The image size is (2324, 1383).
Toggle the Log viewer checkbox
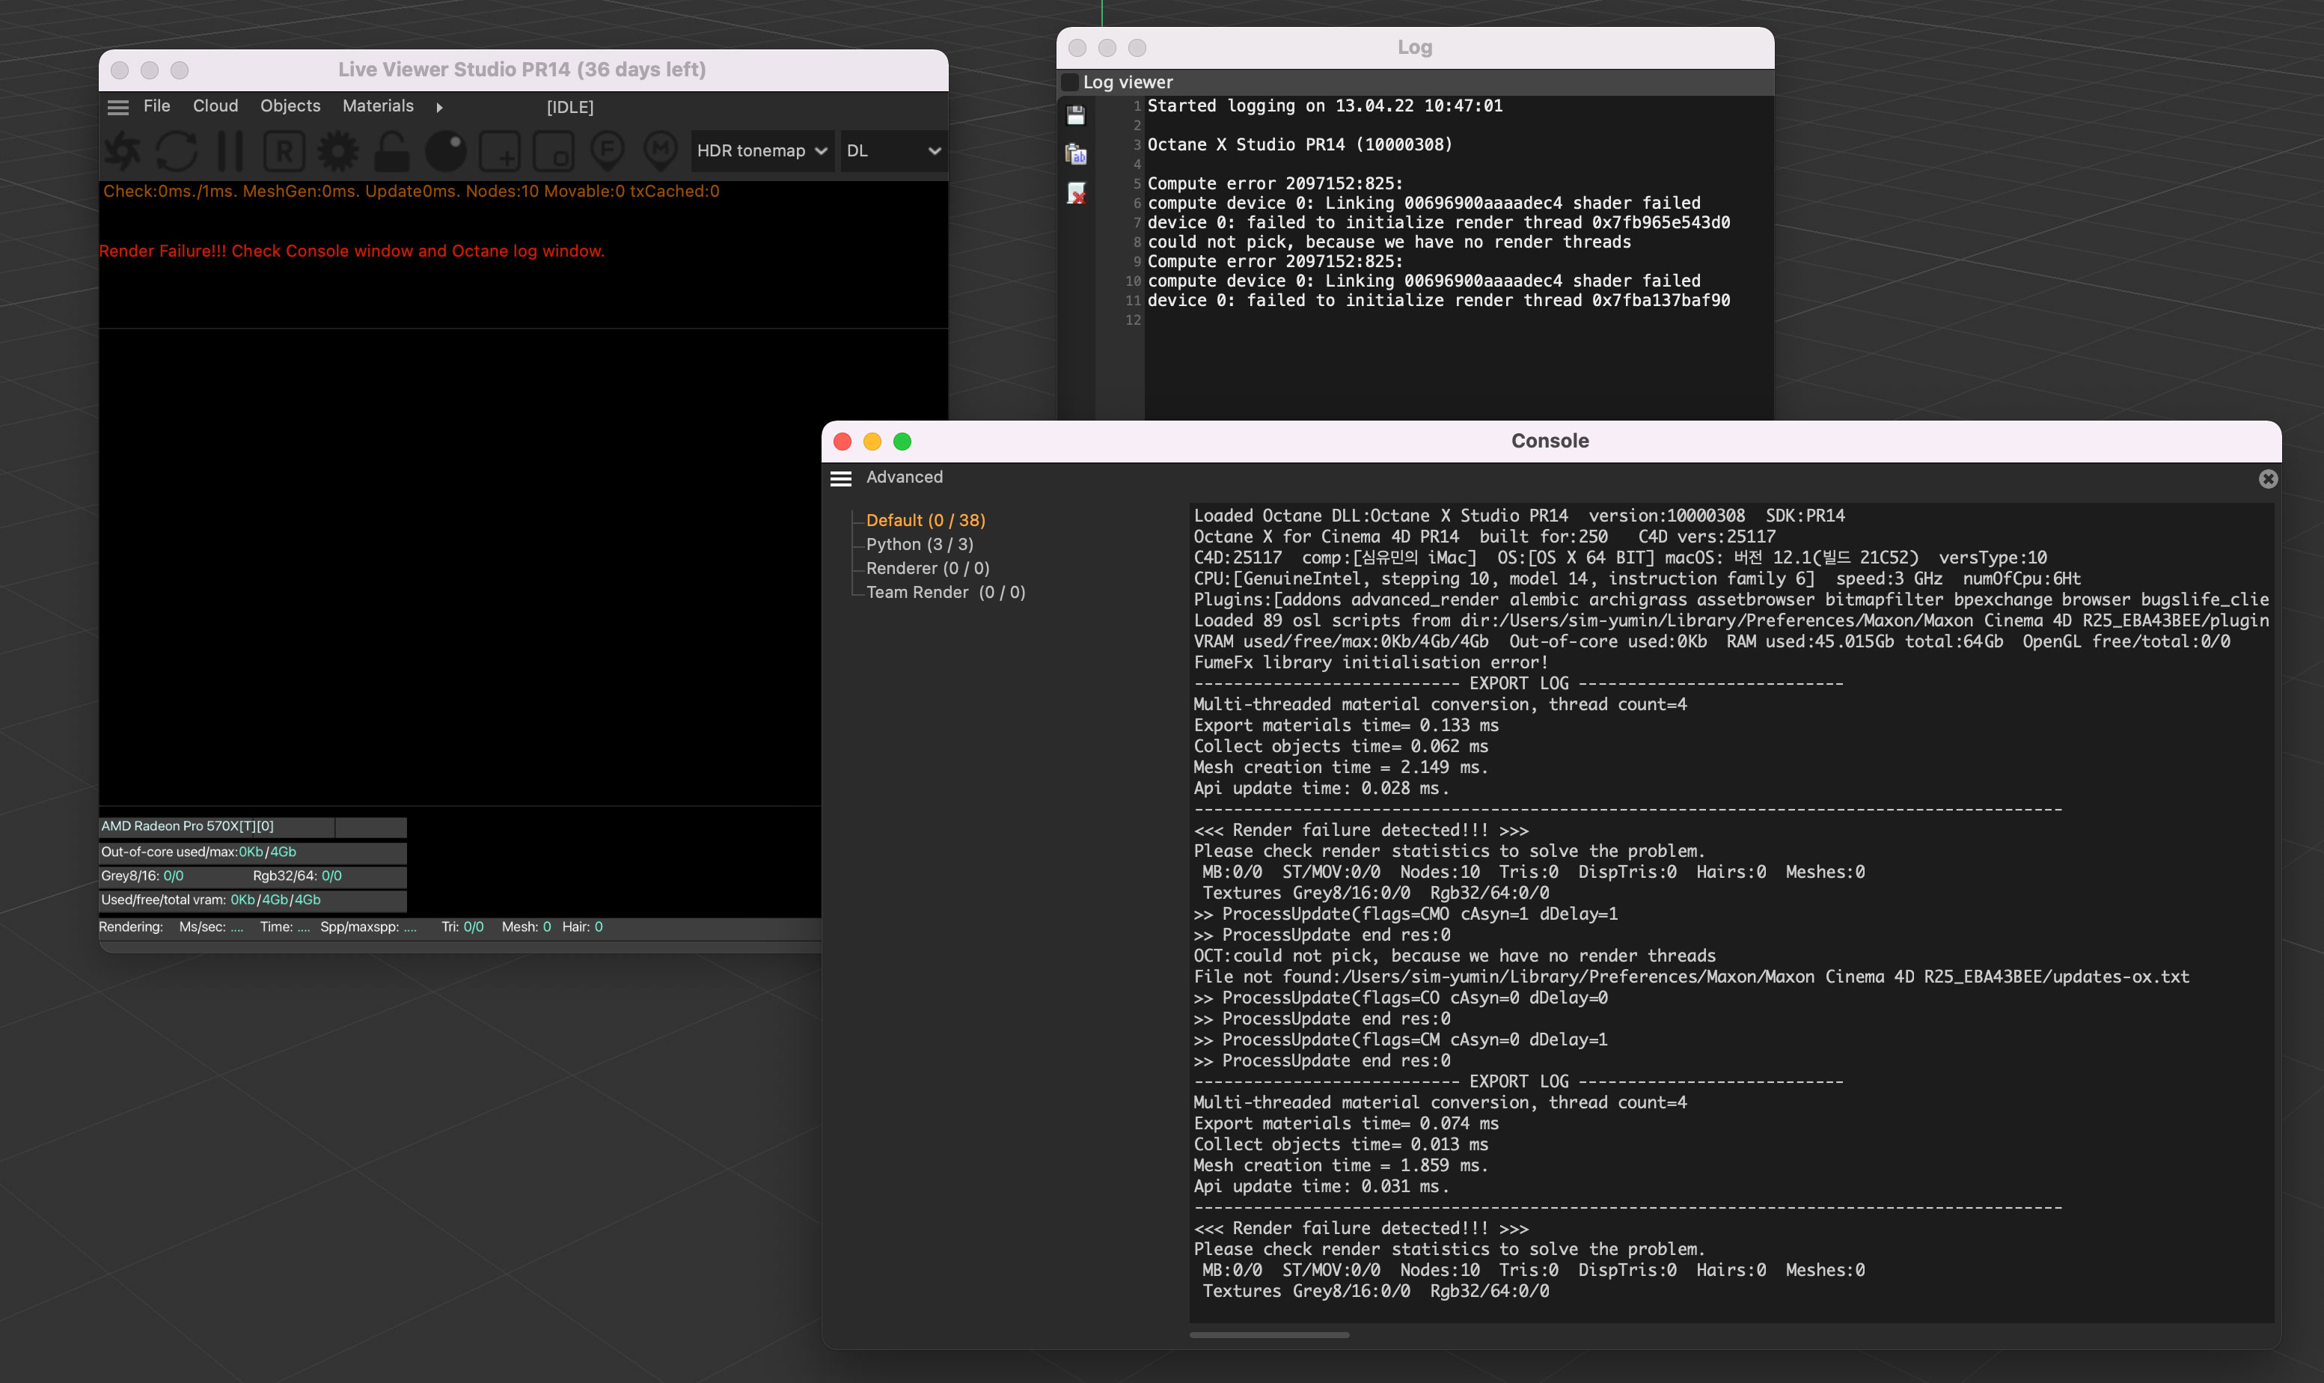(x=1070, y=83)
